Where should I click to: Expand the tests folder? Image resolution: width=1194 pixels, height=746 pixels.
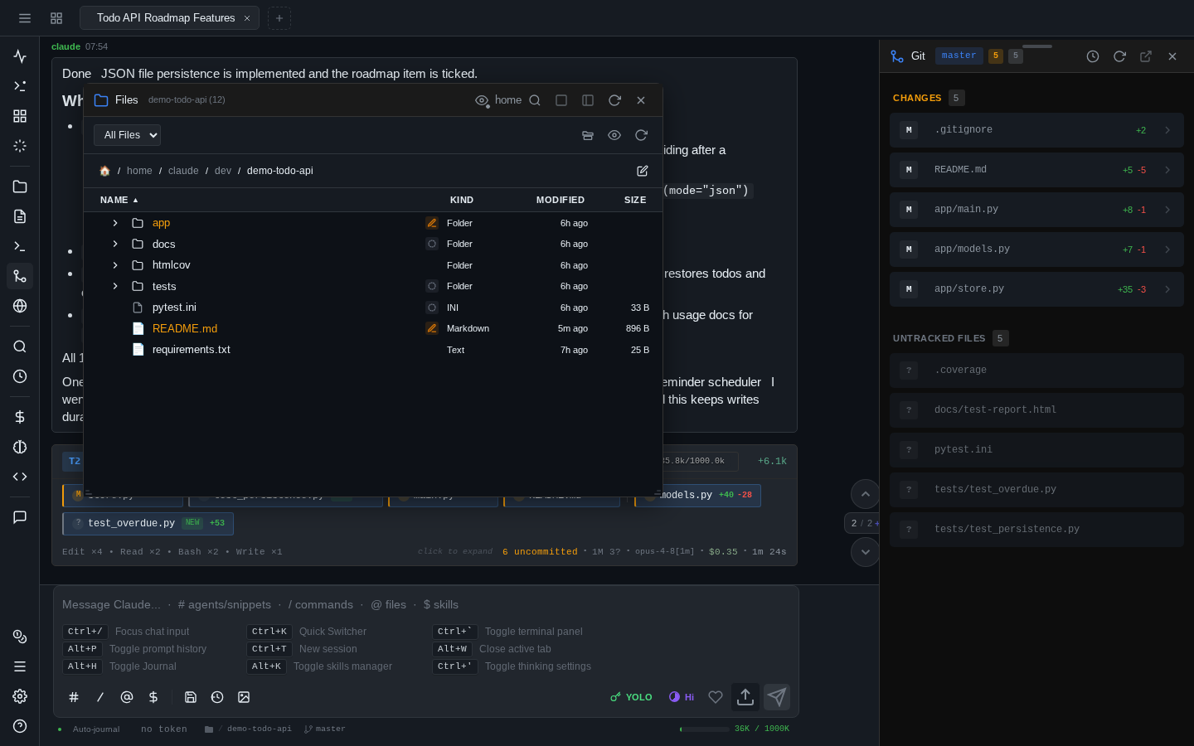coord(115,286)
